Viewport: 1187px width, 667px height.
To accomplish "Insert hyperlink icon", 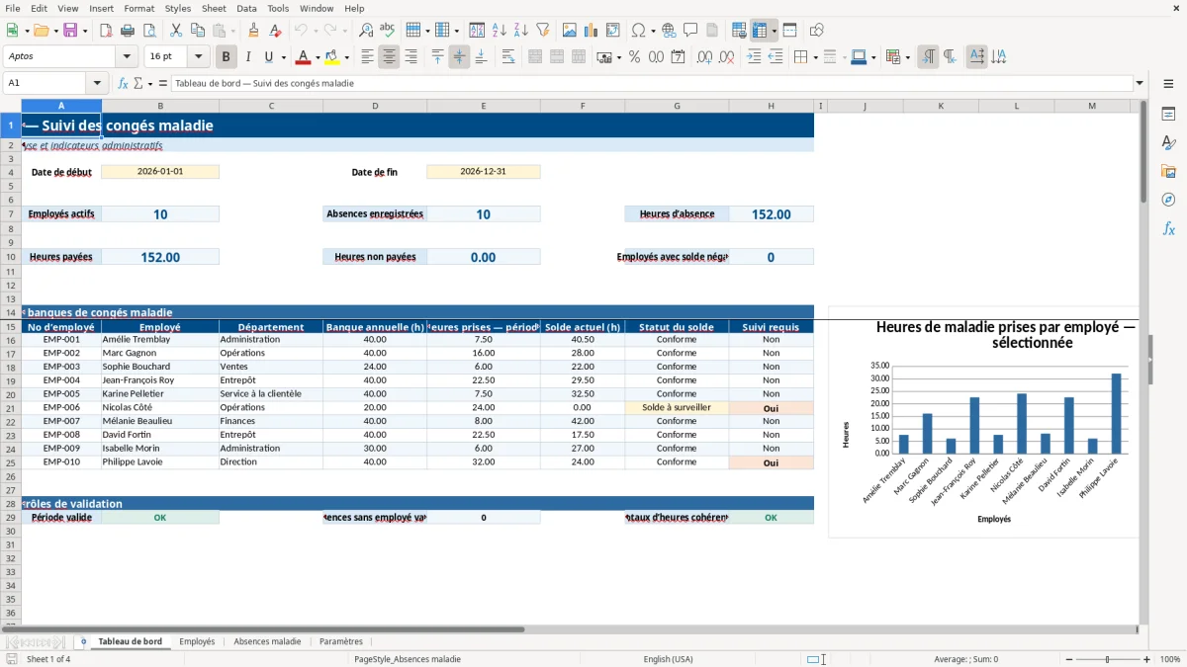I will pyautogui.click(x=670, y=31).
